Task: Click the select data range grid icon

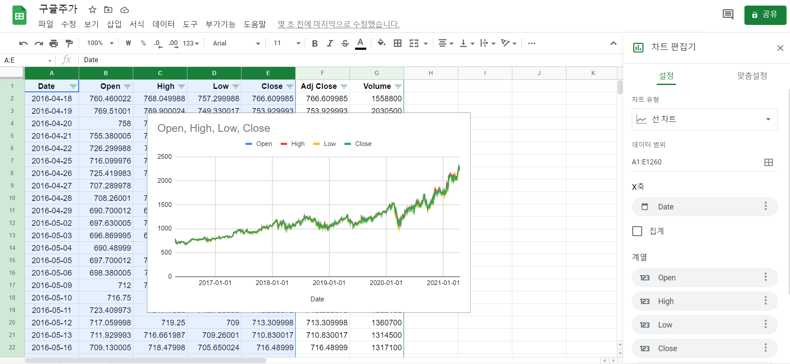Action: coord(768,162)
